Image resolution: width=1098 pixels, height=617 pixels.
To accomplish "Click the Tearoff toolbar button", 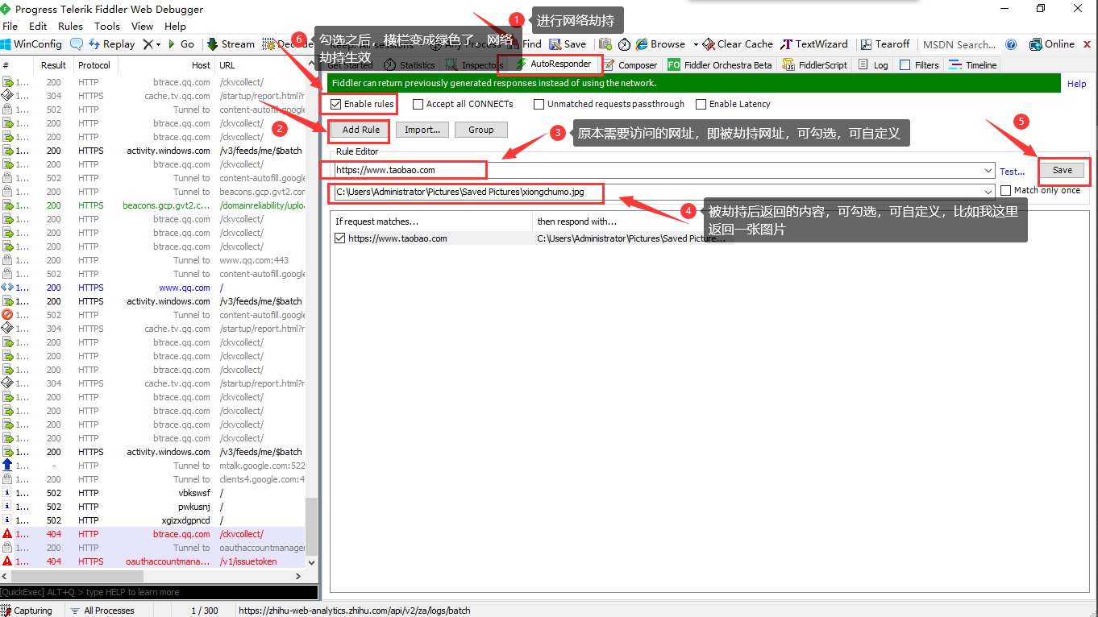I will point(885,44).
